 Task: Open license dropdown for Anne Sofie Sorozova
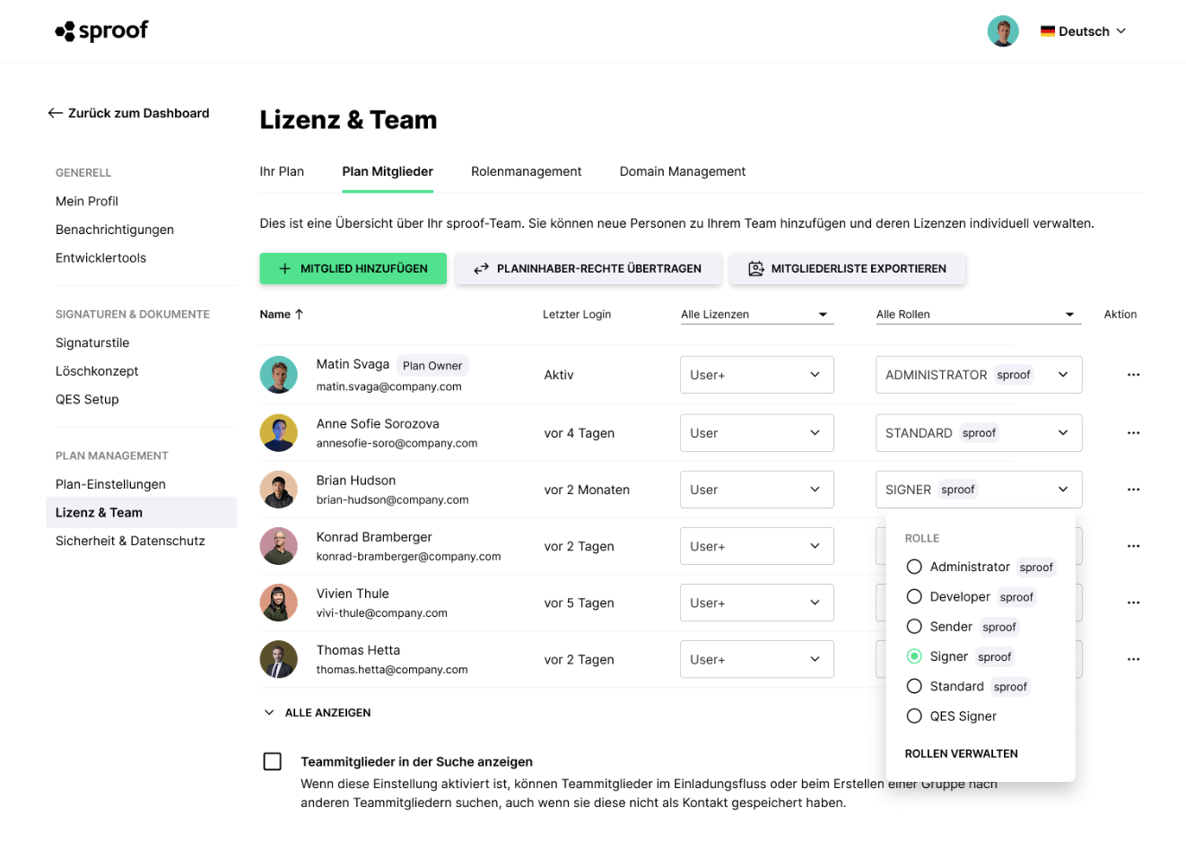(756, 433)
